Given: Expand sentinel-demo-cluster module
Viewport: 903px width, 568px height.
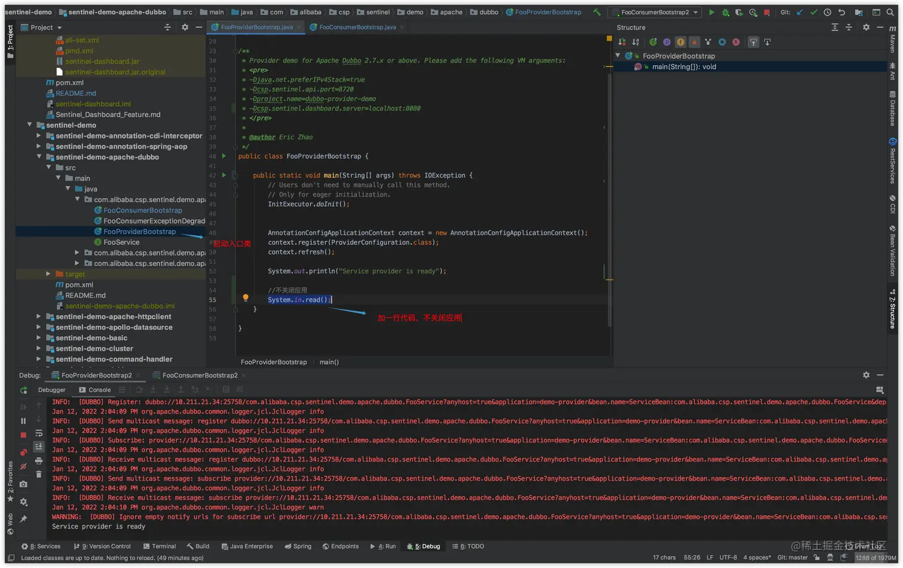Looking at the screenshot, I should 39,348.
